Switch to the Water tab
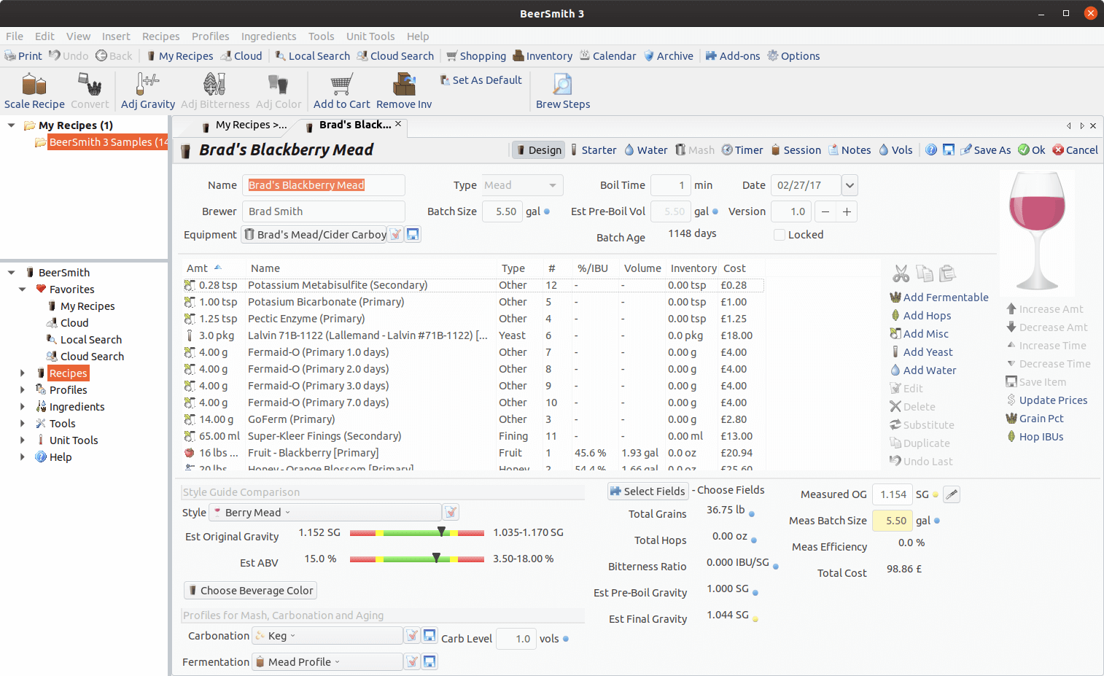 tap(646, 149)
